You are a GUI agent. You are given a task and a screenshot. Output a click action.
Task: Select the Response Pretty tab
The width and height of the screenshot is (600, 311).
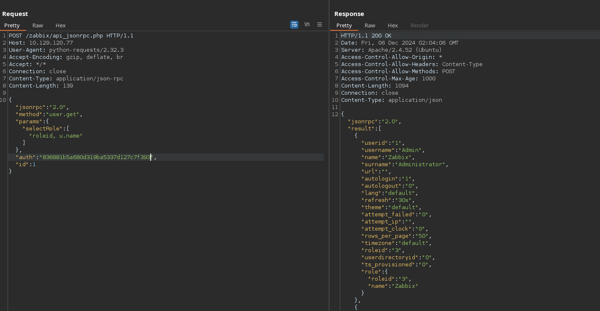tap(344, 25)
